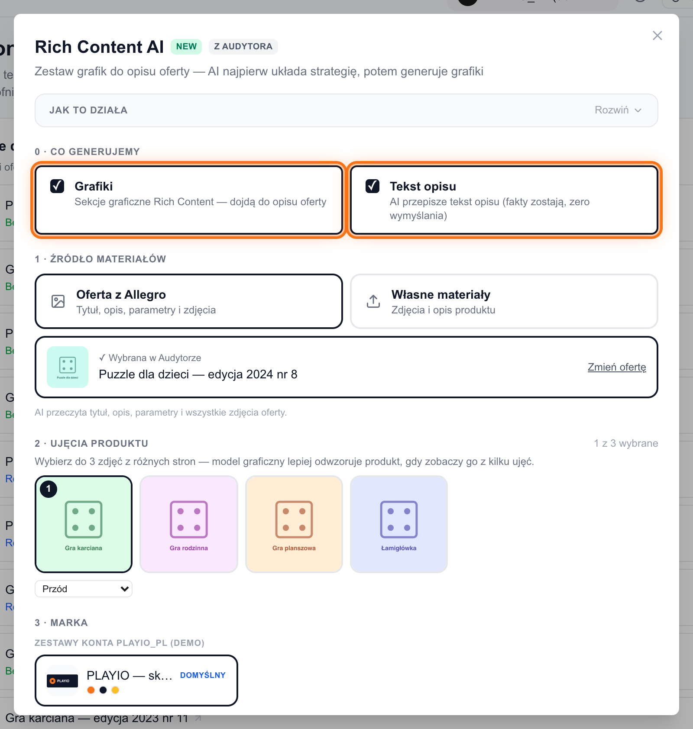The height and width of the screenshot is (729, 693).
Task: Click 'Puzzle dla dzieci — edycja 2024 nr 8' title
Action: (198, 374)
